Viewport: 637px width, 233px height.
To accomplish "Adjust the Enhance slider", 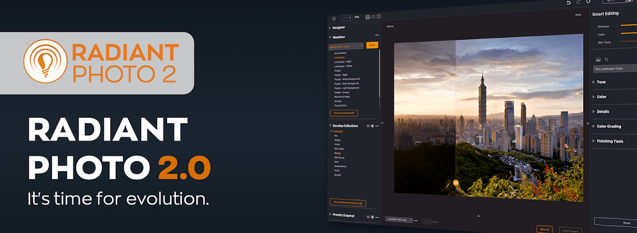I will [x=629, y=26].
